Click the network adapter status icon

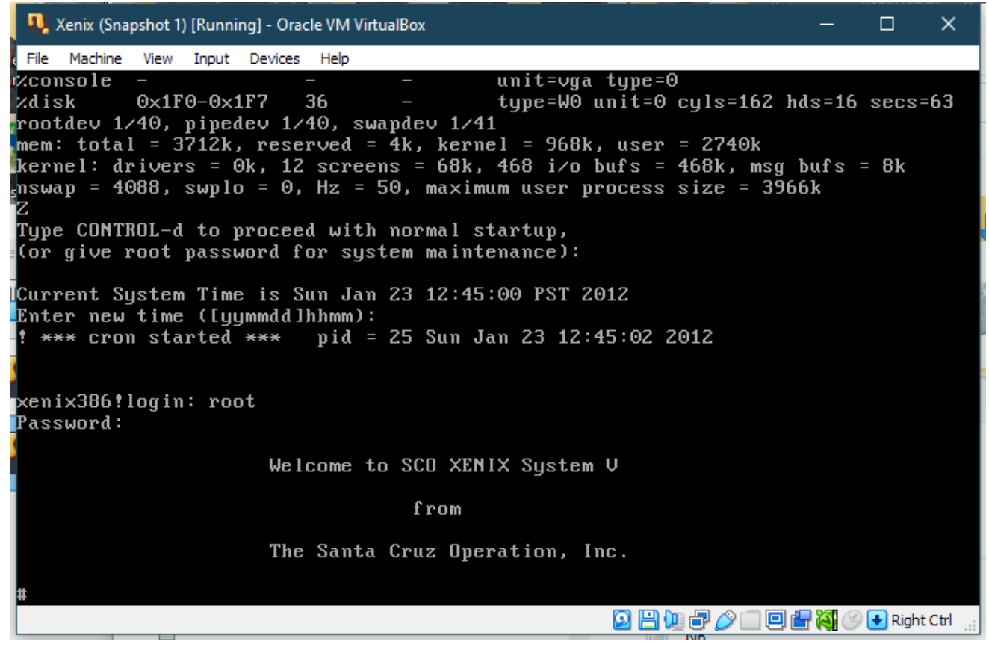tap(699, 620)
